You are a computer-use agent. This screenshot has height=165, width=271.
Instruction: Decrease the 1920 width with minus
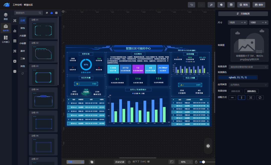[242, 22]
